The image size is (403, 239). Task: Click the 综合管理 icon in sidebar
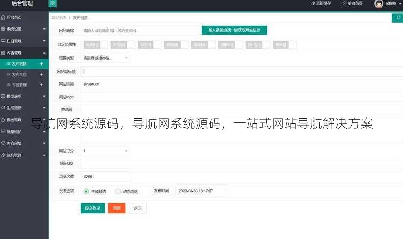(x=3, y=155)
